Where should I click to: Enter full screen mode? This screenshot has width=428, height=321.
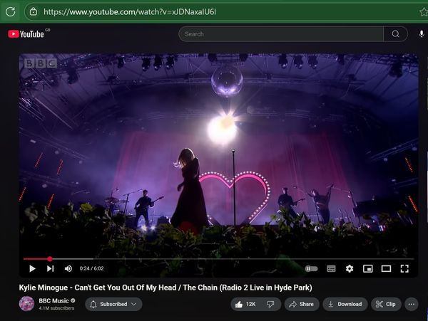pyautogui.click(x=404, y=269)
